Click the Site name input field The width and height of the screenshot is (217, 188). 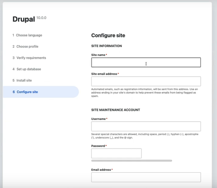tap(146, 62)
